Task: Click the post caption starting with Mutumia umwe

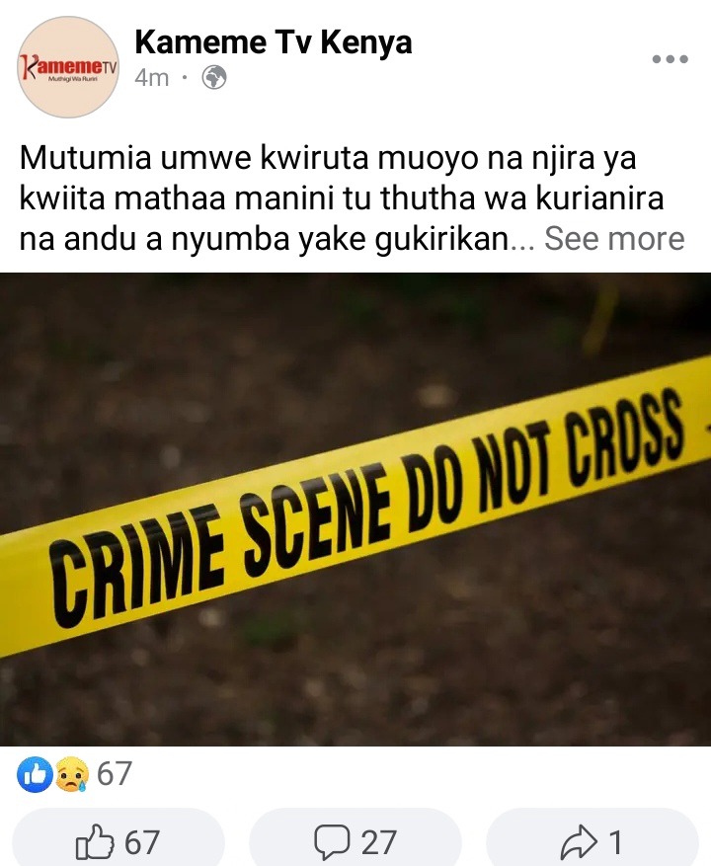Action: coord(343,198)
